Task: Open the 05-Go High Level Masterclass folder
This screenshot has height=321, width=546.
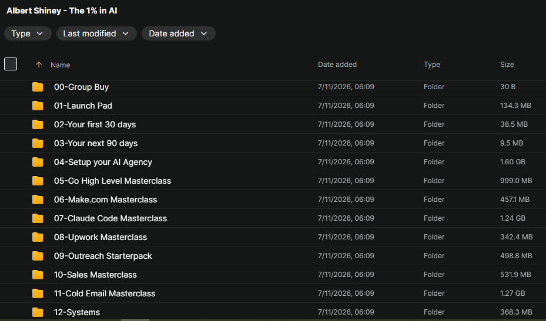Action: click(x=112, y=181)
